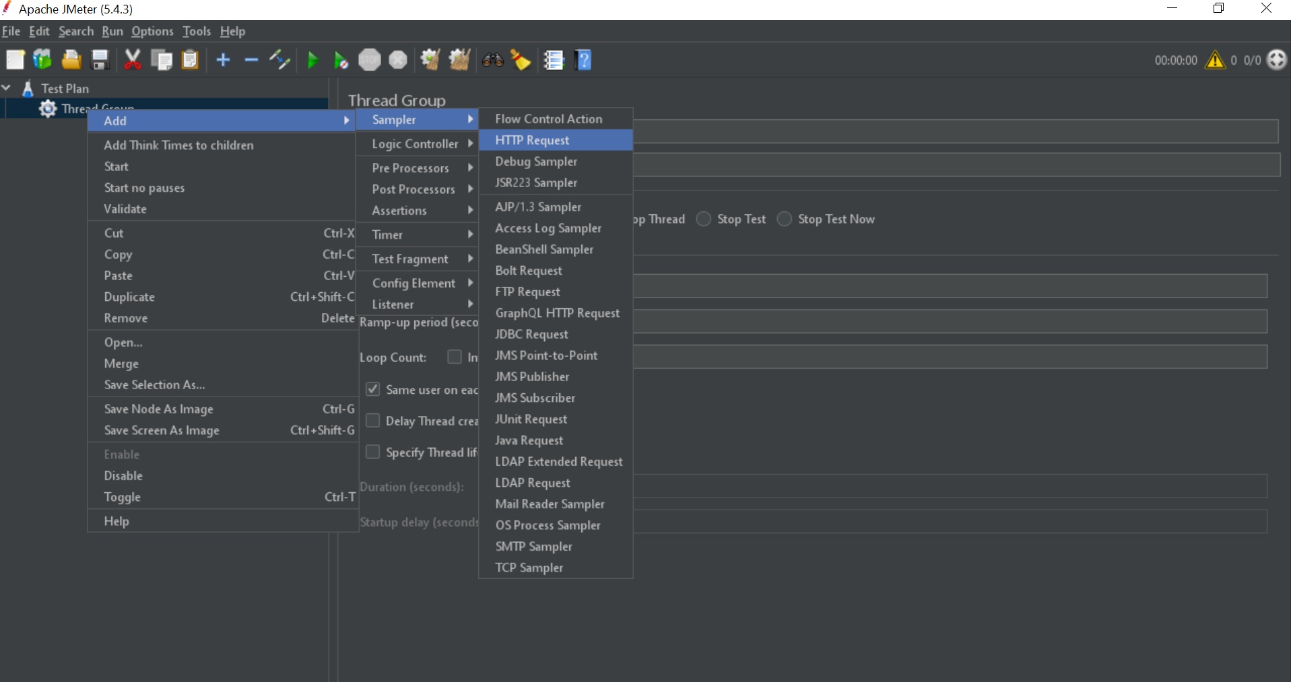Click the Expand All plus icon
The image size is (1291, 682).
point(223,60)
